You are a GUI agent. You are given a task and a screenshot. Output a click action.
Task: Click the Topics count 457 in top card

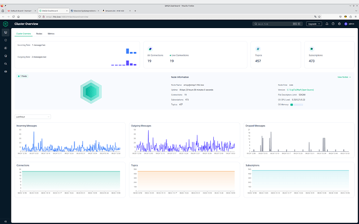(x=258, y=61)
